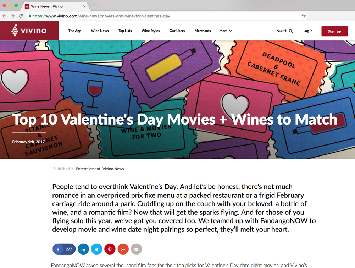Viewport: 355px width, 268px height.
Task: Open the Merchants navigation link
Action: click(203, 31)
